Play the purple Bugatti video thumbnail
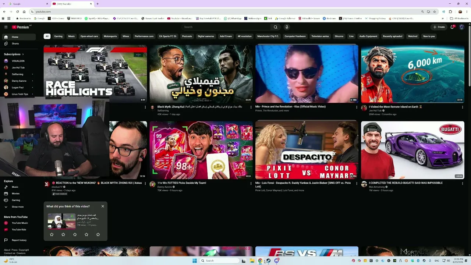This screenshot has width=471, height=265. (412, 150)
